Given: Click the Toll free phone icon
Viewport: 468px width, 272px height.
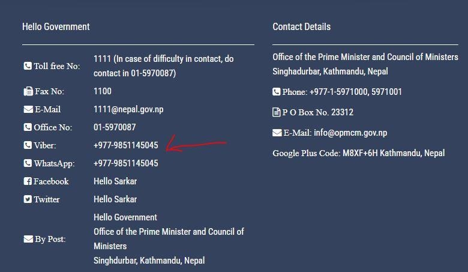Looking at the screenshot, I should [28, 66].
